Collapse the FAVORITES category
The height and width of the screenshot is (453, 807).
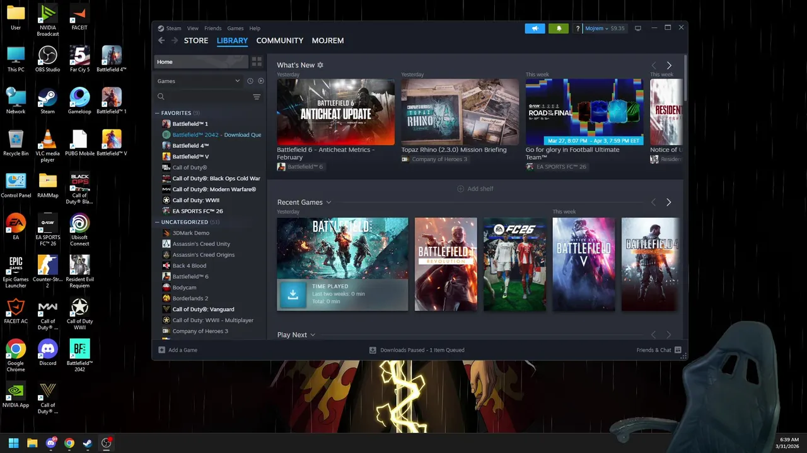(157, 113)
